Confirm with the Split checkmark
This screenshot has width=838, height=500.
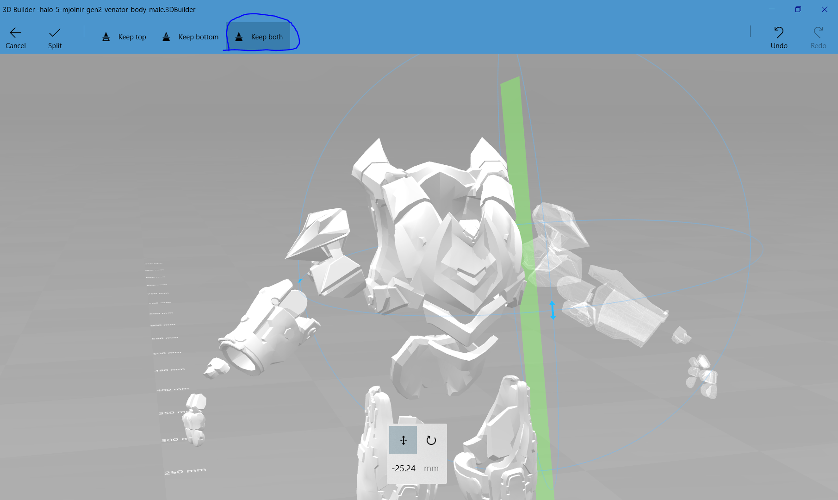coord(55,37)
